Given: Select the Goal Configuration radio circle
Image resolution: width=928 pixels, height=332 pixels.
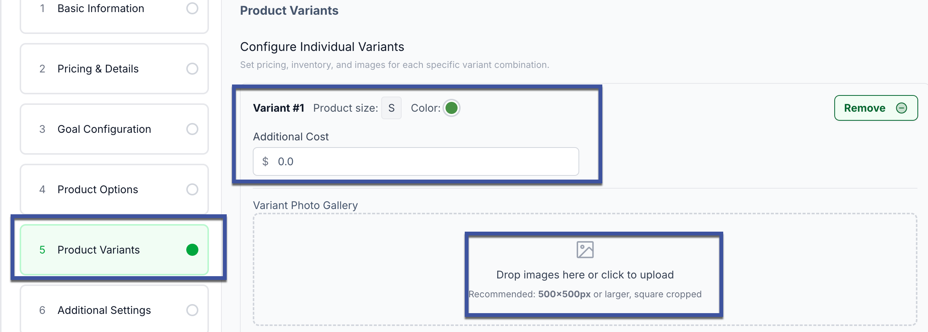Looking at the screenshot, I should click(192, 129).
